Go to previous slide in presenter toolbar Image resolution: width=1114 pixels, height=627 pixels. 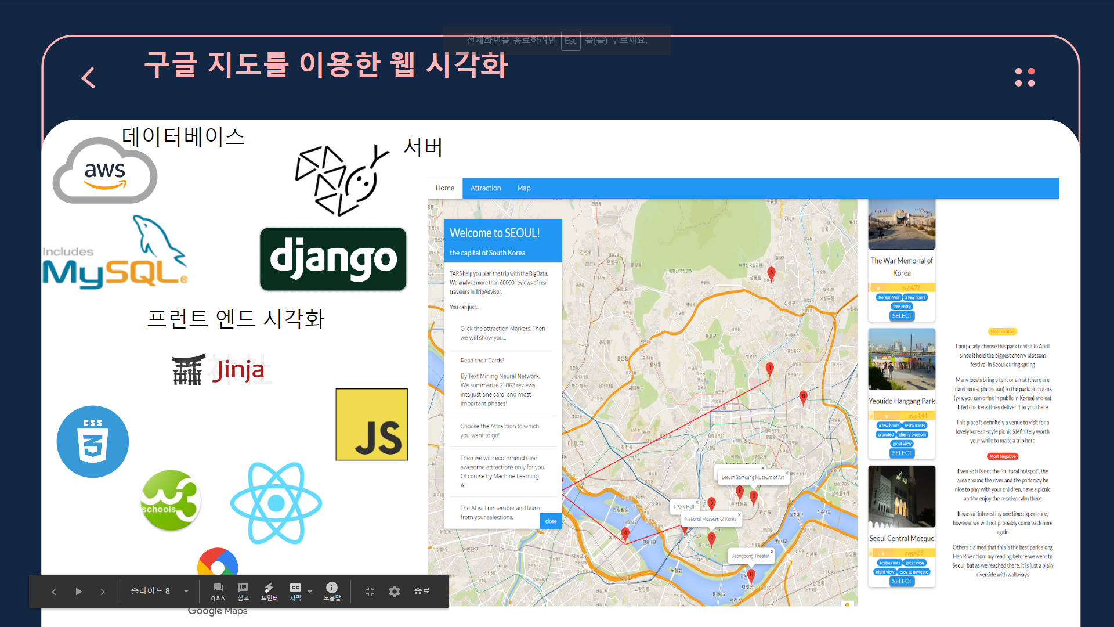[54, 592]
